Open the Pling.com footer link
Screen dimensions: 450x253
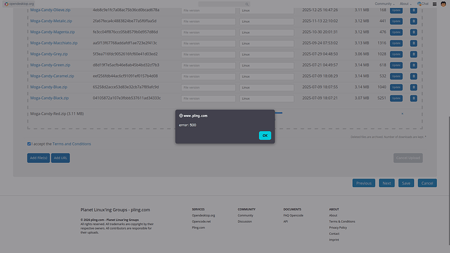click(198, 228)
